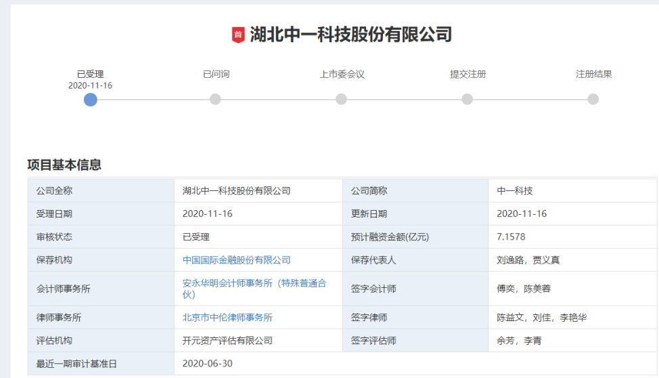This screenshot has height=378, width=659.
Task: Click the 评估机构 label cell
Action: [x=101, y=341]
